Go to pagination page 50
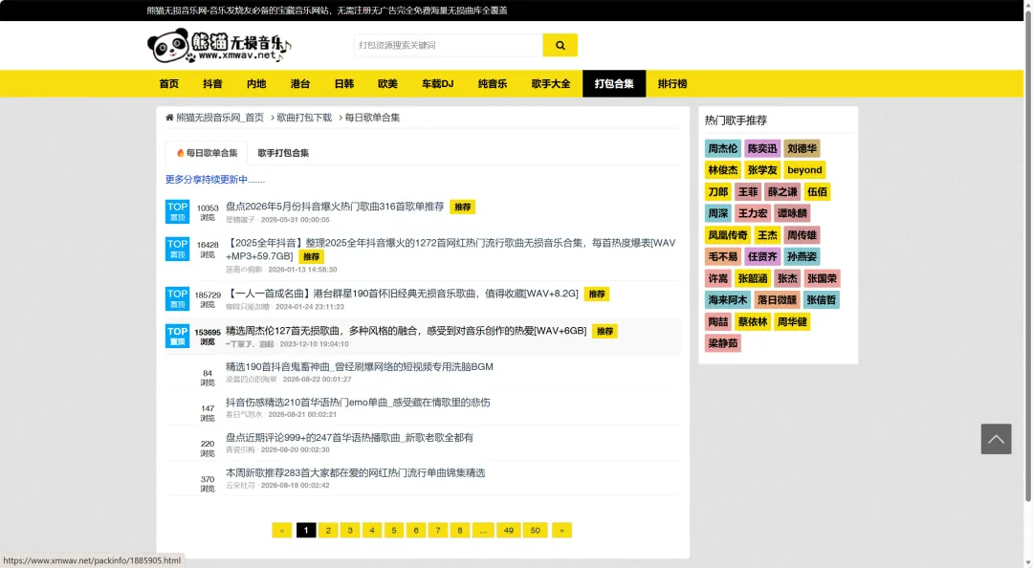 [535, 531]
